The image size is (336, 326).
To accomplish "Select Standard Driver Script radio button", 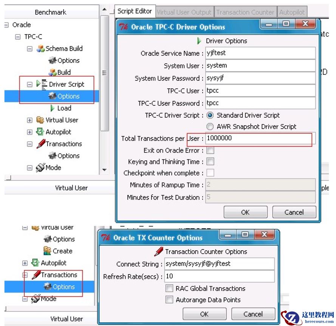I will point(210,115).
